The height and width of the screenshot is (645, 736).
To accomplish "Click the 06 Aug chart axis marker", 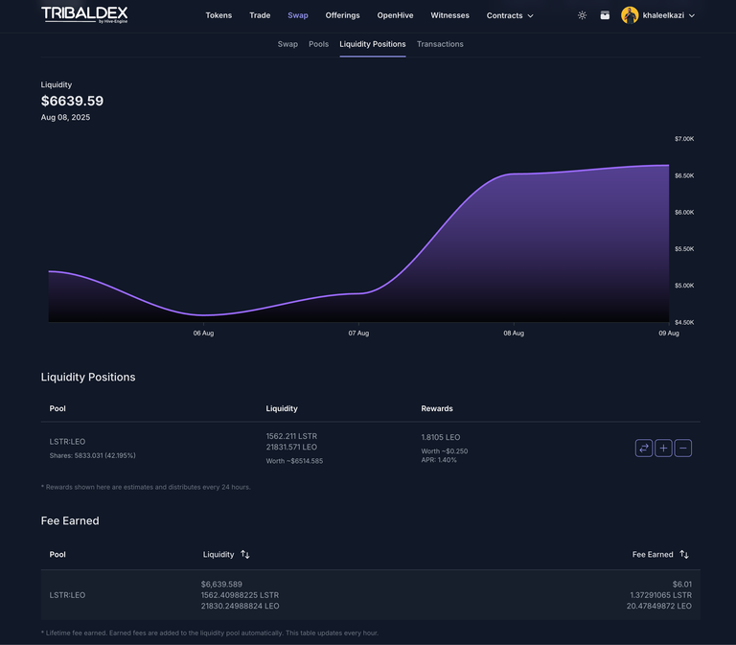I will pyautogui.click(x=203, y=333).
